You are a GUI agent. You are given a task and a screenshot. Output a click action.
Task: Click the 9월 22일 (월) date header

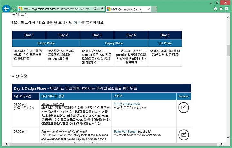pos(26,96)
